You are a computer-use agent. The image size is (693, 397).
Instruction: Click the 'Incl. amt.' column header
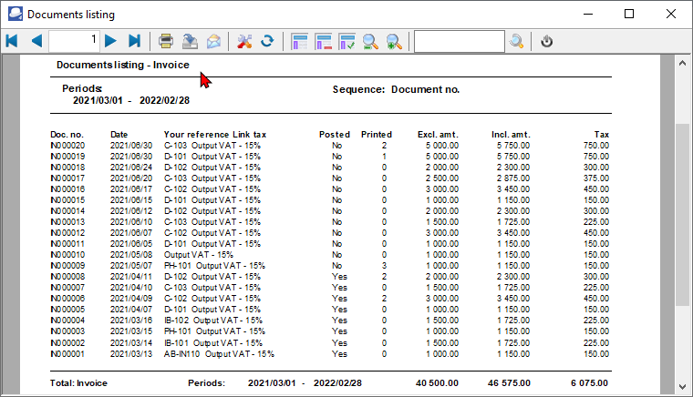(511, 135)
